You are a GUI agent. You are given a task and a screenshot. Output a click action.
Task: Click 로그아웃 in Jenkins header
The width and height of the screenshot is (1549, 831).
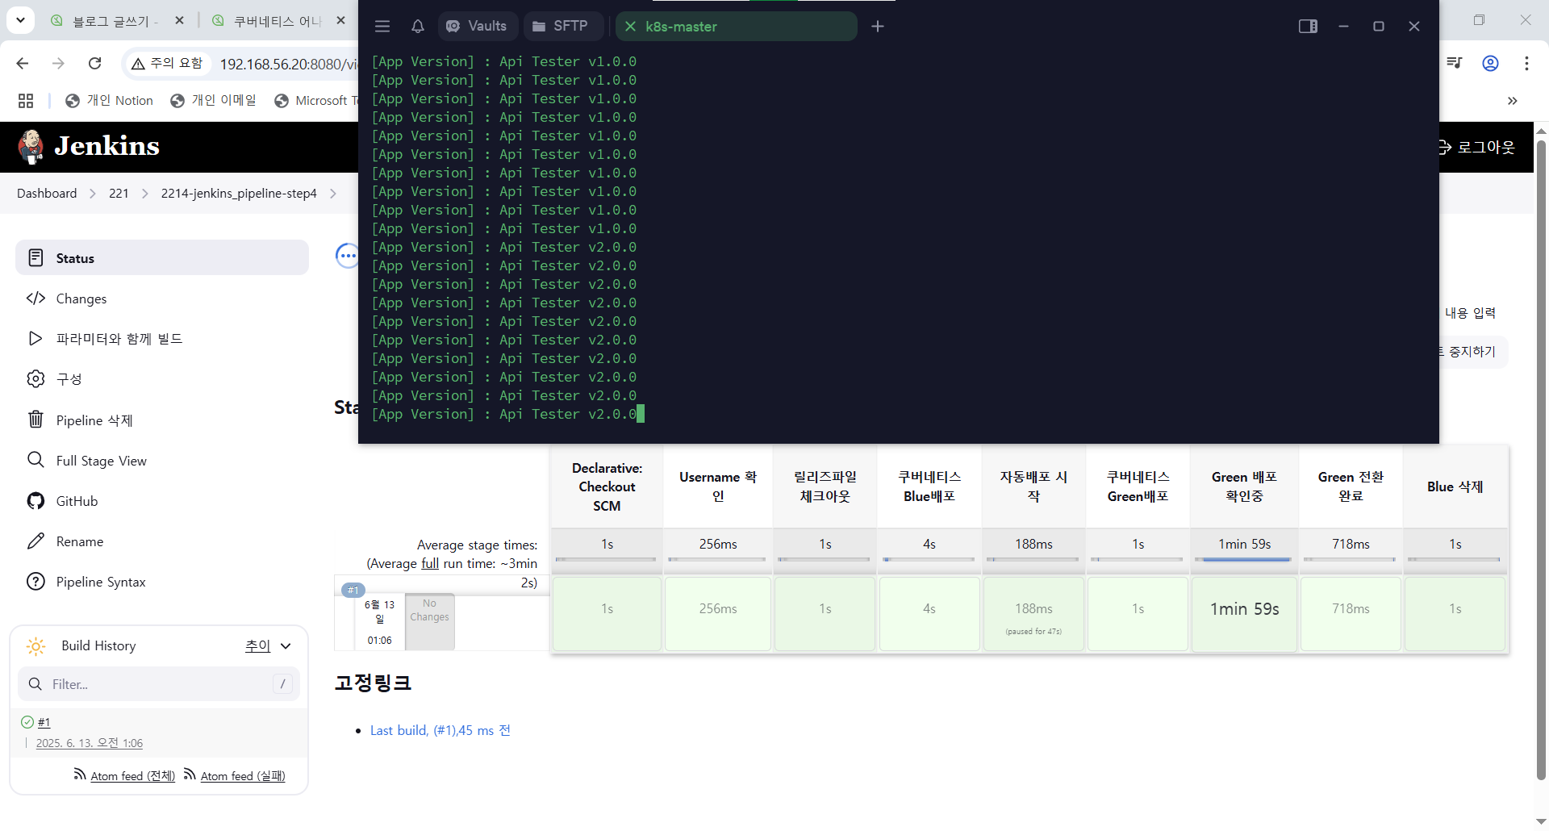tap(1476, 147)
